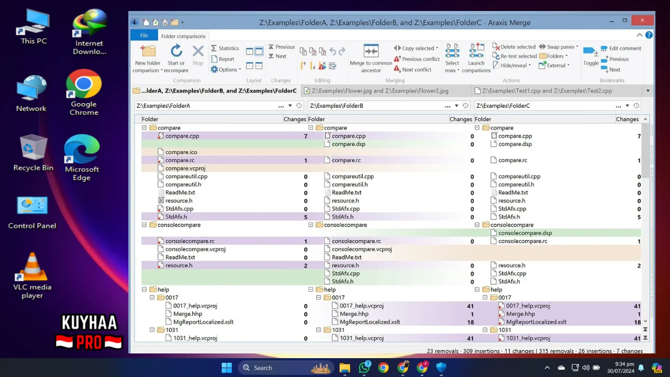Select two-pane horizontal layout
The image size is (670, 377).
pyautogui.click(x=250, y=65)
